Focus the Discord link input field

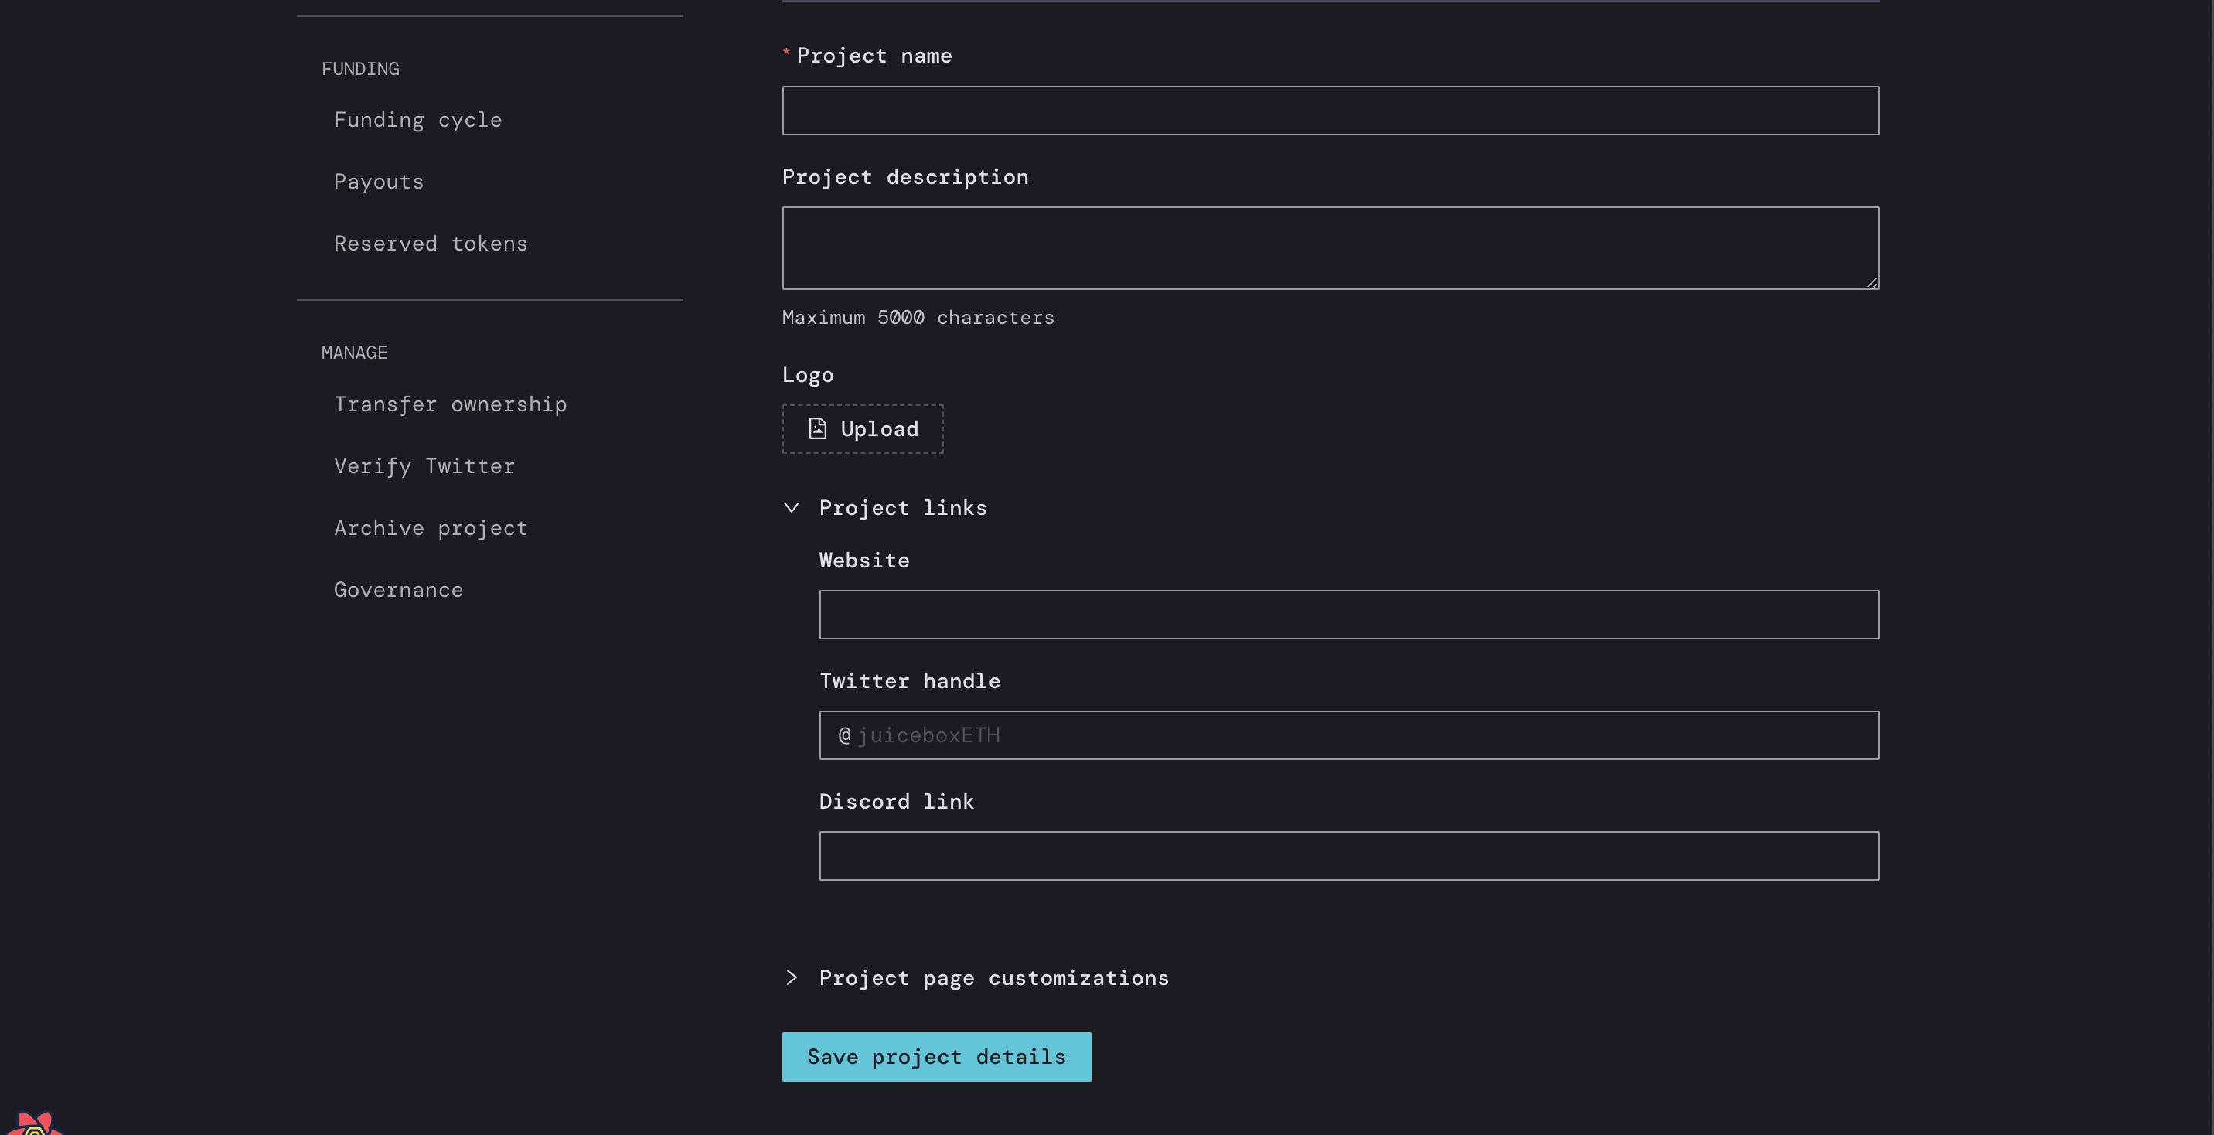[1348, 854]
